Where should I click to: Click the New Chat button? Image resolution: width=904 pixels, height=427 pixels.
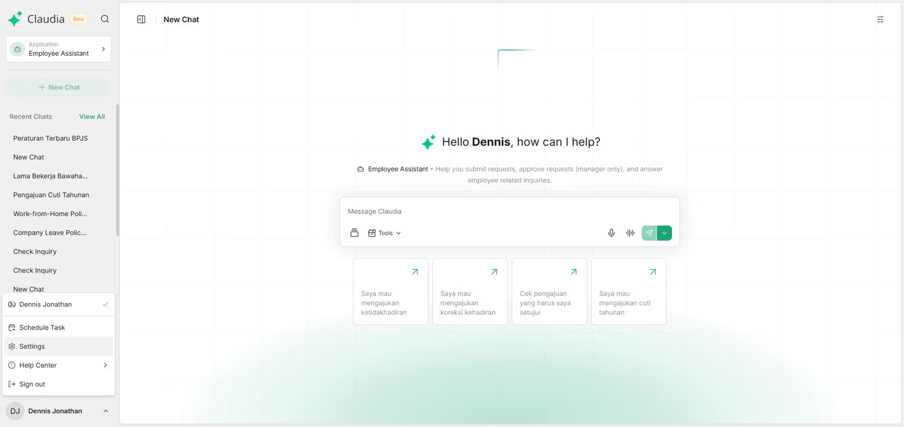(58, 87)
